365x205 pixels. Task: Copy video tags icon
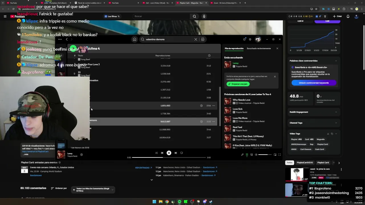[x=332, y=134]
